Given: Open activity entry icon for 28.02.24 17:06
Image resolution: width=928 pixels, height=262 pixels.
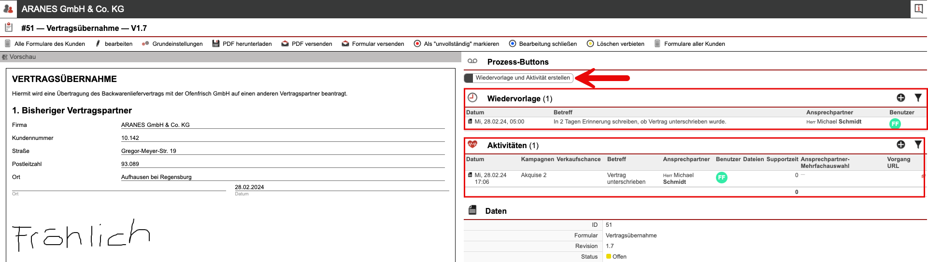Looking at the screenshot, I should click(x=470, y=175).
